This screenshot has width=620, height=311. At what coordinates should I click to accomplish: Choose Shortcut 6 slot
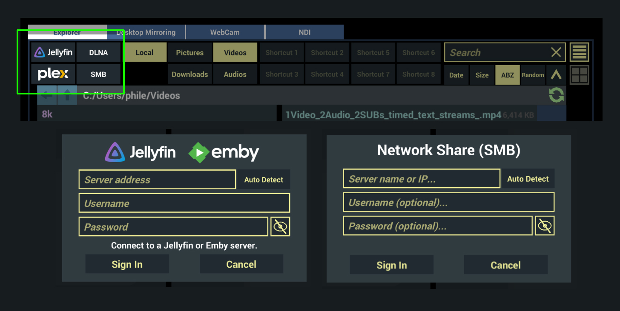(419, 53)
